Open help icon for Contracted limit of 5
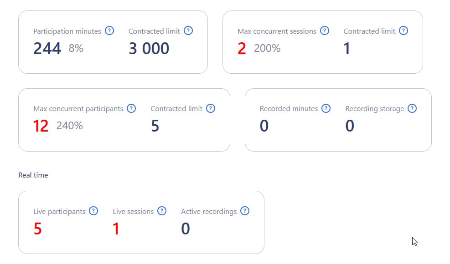Viewport: 450px width, 264px height. point(210,108)
